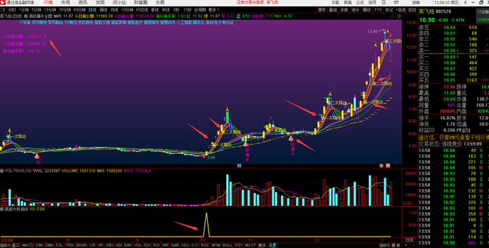Click the minus zoom button at bottom
Viewport: 489px width, 248px height.
tap(414, 245)
